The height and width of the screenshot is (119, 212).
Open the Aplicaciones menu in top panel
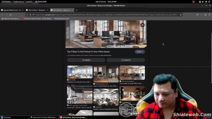tap(19, 2)
